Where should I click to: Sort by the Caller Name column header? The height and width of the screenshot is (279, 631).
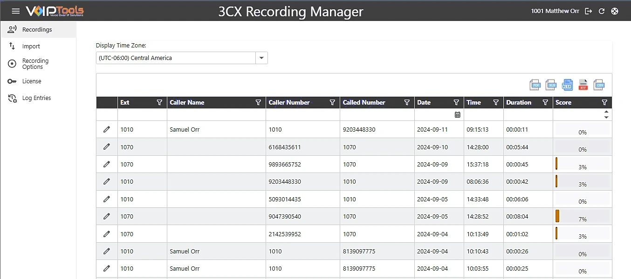click(x=187, y=103)
